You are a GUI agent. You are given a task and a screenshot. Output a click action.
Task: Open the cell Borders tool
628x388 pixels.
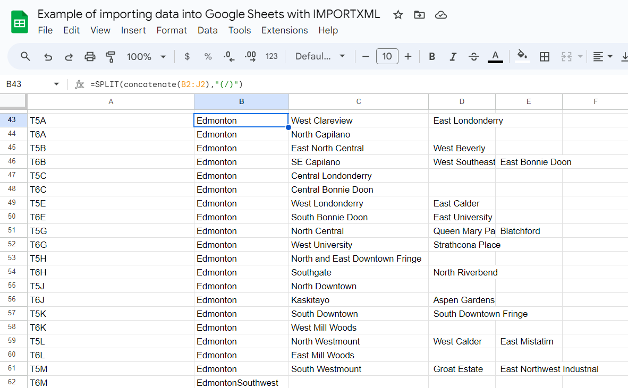(x=544, y=57)
